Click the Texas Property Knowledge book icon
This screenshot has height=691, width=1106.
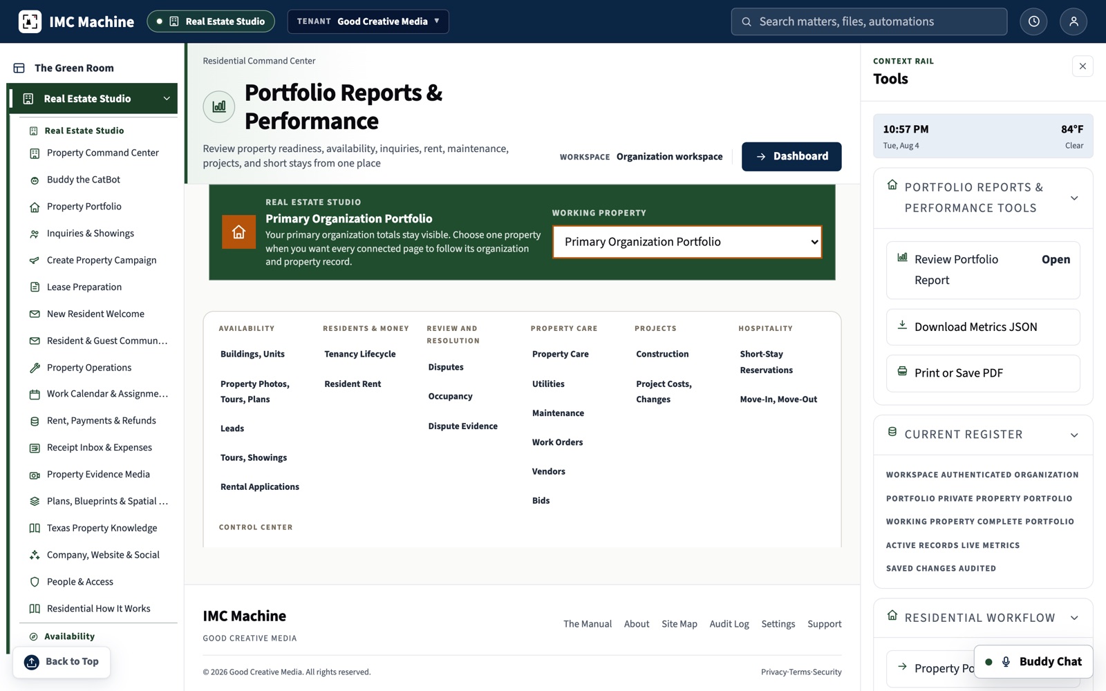(35, 529)
